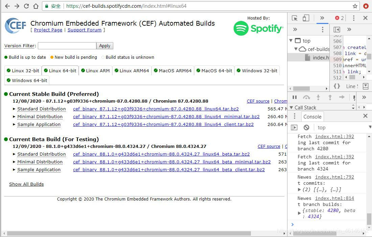Activate DevTools inspect element tool
The height and width of the screenshot is (237, 372).
click(295, 18)
